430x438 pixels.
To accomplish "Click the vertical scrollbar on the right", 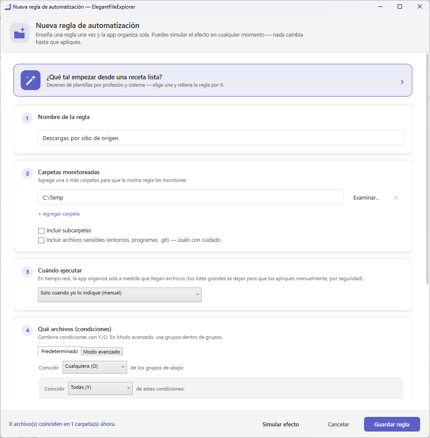I will pyautogui.click(x=427, y=169).
